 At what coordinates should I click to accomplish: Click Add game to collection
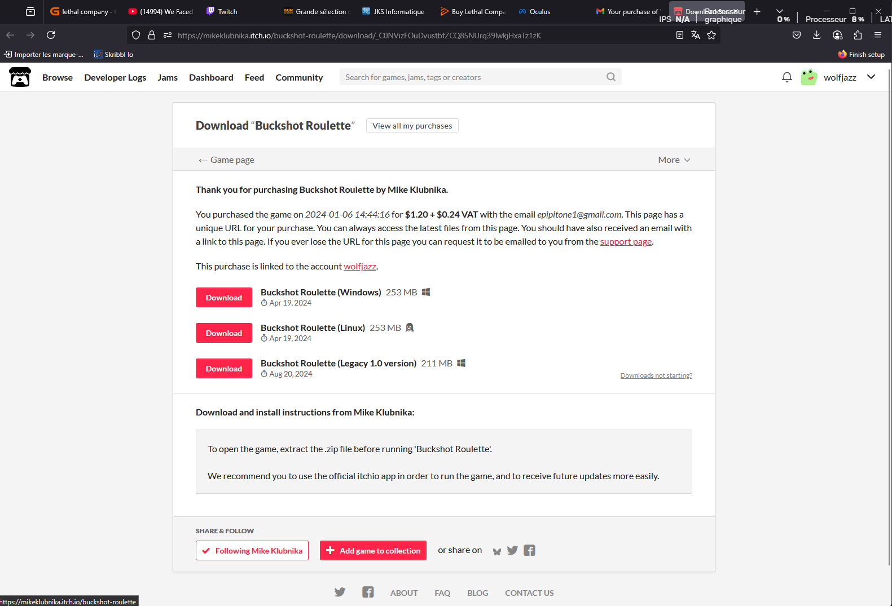pyautogui.click(x=374, y=551)
